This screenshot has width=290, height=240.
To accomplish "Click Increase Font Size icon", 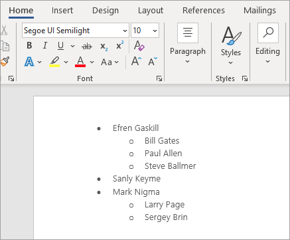I will pos(136,61).
